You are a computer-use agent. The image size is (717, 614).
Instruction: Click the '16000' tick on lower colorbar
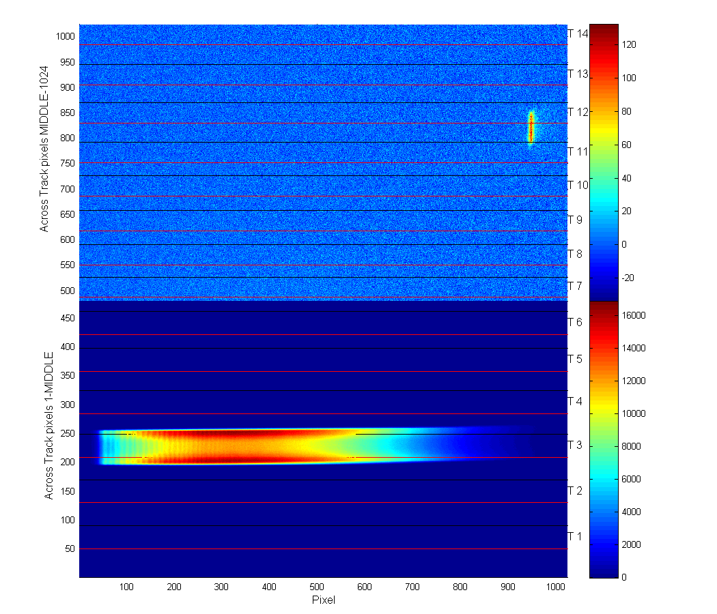[x=634, y=315]
